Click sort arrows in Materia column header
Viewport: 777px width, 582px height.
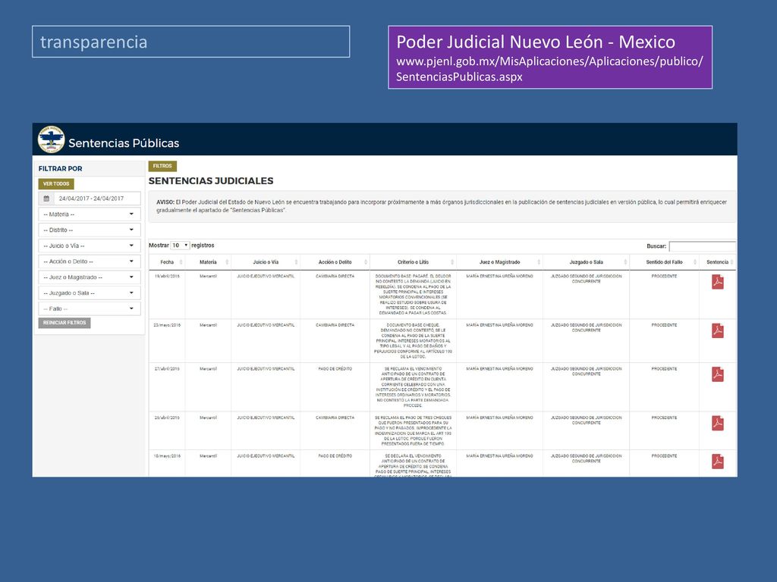(227, 262)
